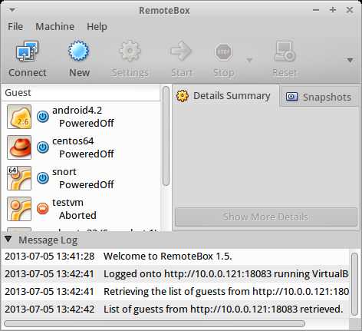362x331 pixels.
Task: Select the android4.2 guest name
Action: click(77, 111)
